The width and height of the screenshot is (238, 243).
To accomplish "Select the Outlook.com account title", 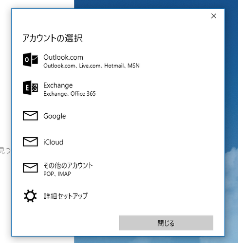I will [x=63, y=57].
